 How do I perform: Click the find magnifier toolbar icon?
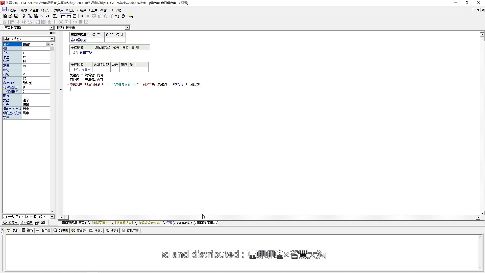(55, 16)
